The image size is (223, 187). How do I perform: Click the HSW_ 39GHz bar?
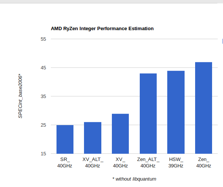pyautogui.click(x=176, y=112)
